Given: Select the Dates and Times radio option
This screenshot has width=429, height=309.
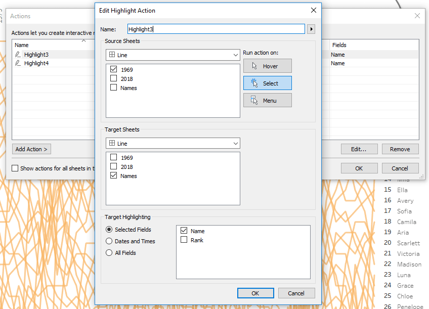Looking at the screenshot, I should pyautogui.click(x=109, y=241).
